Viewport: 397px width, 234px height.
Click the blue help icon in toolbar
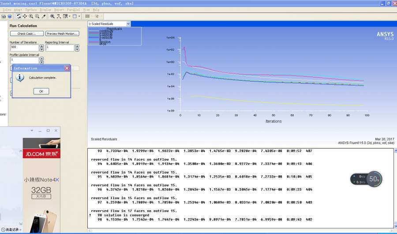(9, 16)
